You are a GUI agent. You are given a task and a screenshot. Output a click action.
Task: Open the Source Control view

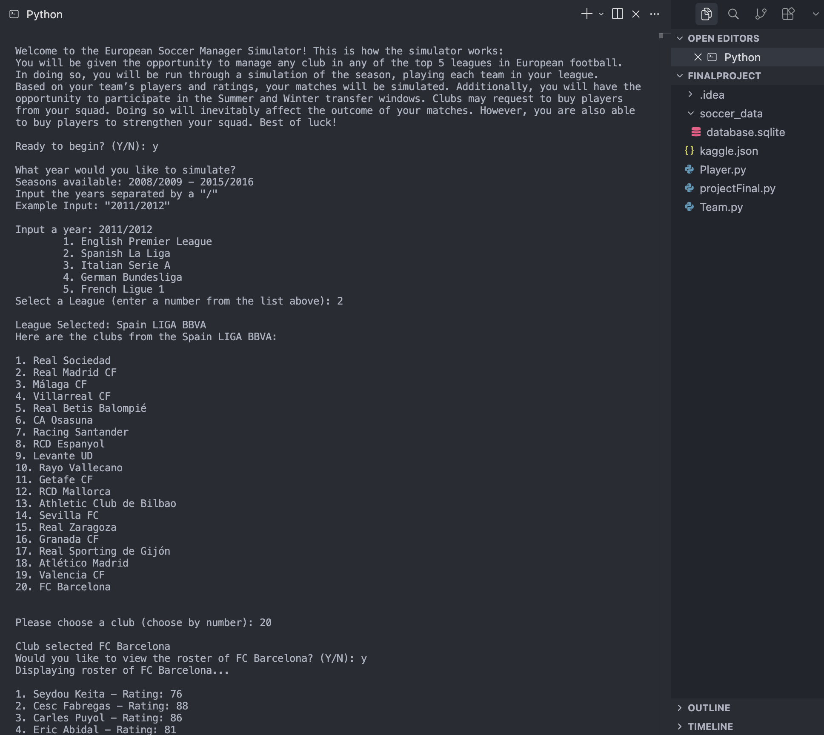click(x=761, y=14)
